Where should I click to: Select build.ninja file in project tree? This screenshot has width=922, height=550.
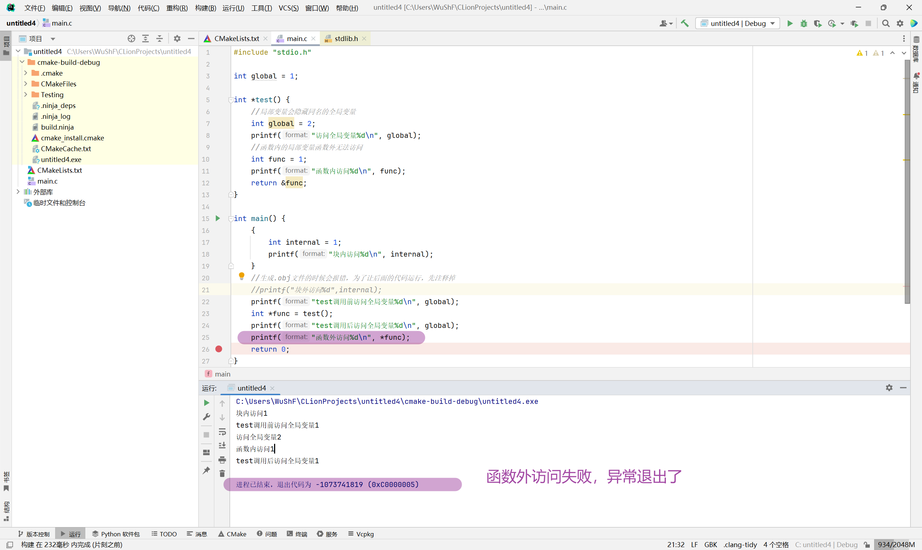57,127
